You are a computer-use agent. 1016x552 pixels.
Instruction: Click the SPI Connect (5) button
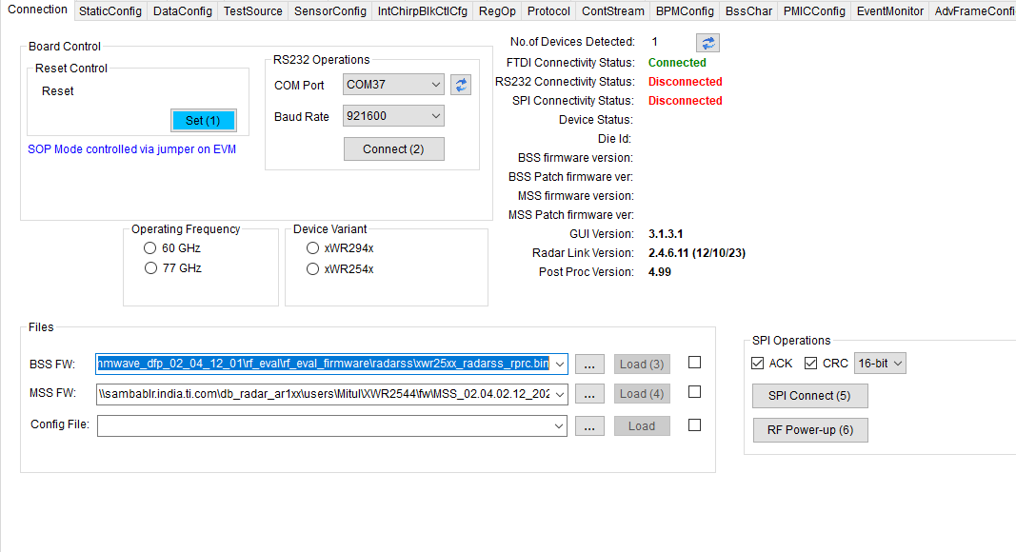pos(809,396)
